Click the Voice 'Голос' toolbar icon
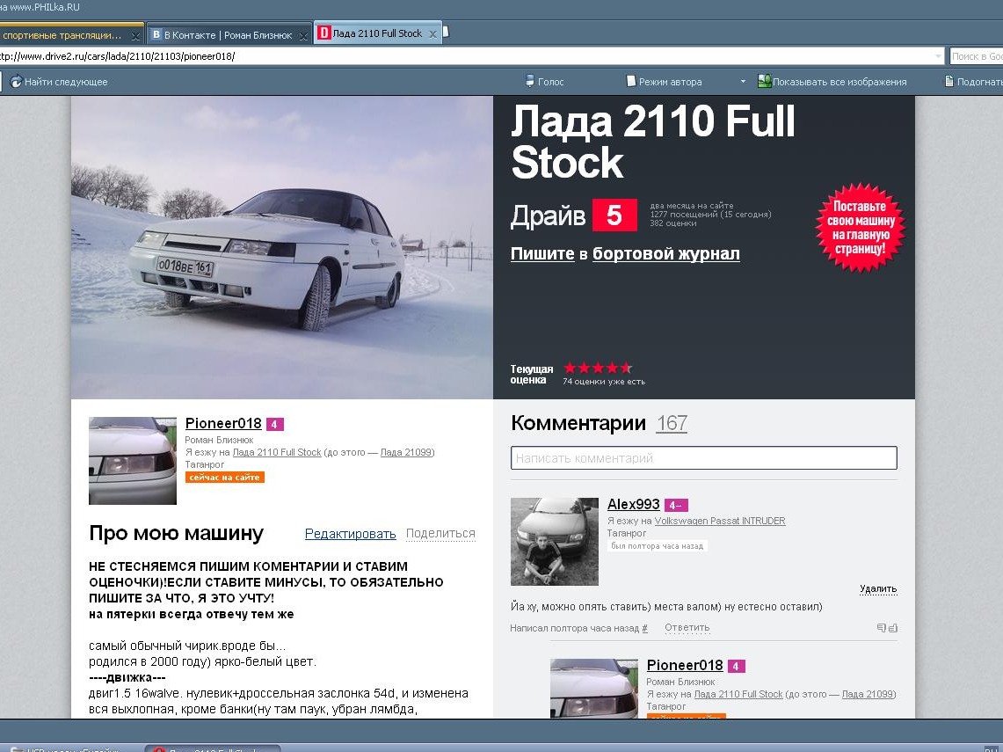The width and height of the screenshot is (1003, 752). coord(530,81)
